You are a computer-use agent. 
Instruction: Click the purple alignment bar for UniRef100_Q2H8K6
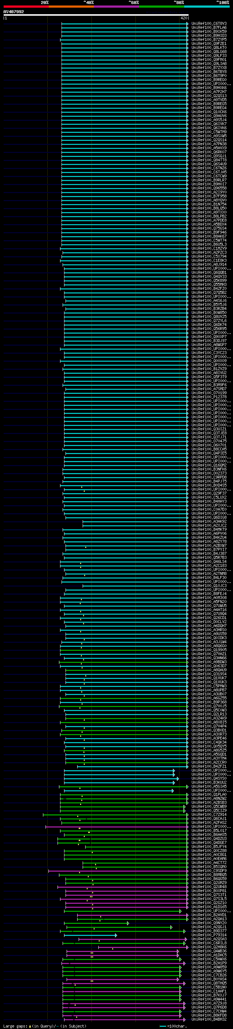point(143,947)
